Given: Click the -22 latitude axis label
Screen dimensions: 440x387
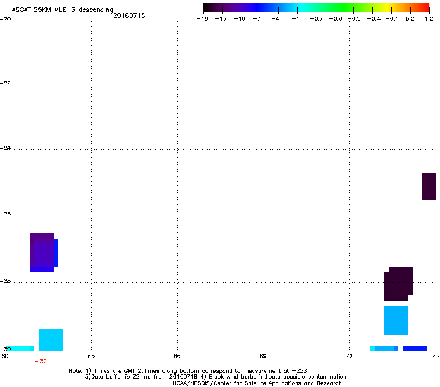Looking at the screenshot, I should tap(5, 83).
